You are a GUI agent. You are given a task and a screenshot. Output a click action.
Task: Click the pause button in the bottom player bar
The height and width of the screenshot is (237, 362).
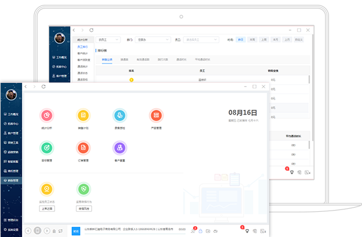(37, 230)
